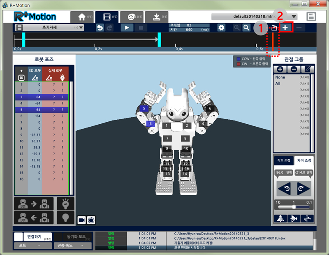Switch to the motion unit editor tab (F2)
329x255 pixels.
107,17
